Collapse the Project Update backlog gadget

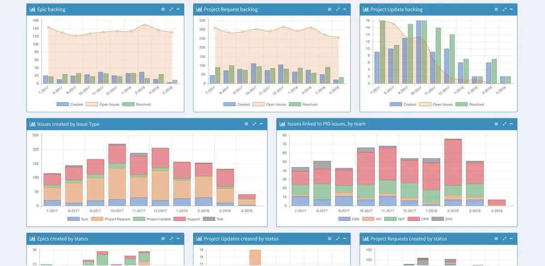coord(511,9)
